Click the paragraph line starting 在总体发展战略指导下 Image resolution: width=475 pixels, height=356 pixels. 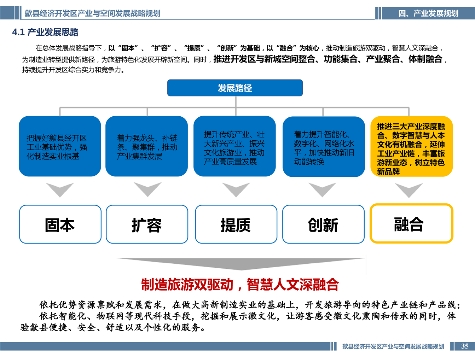pyautogui.click(x=239, y=48)
